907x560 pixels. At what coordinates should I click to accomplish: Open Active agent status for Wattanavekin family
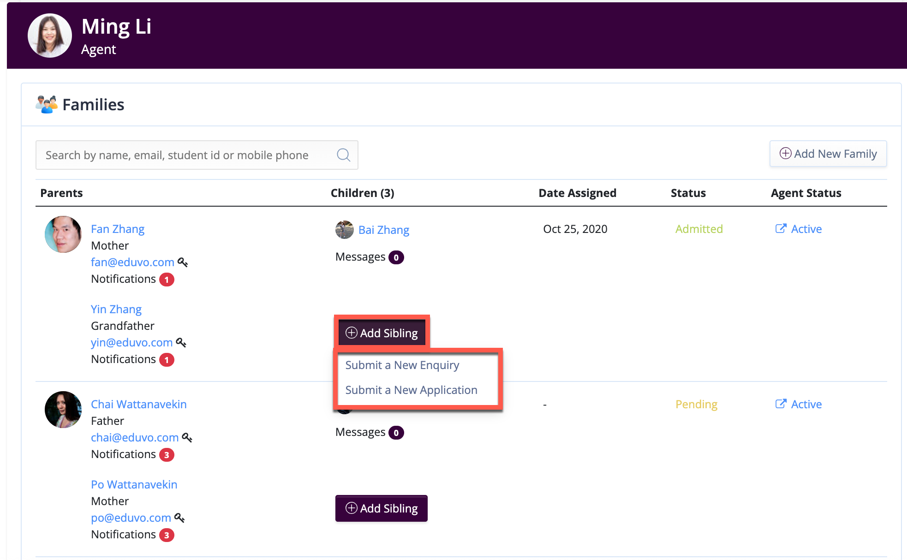click(799, 405)
